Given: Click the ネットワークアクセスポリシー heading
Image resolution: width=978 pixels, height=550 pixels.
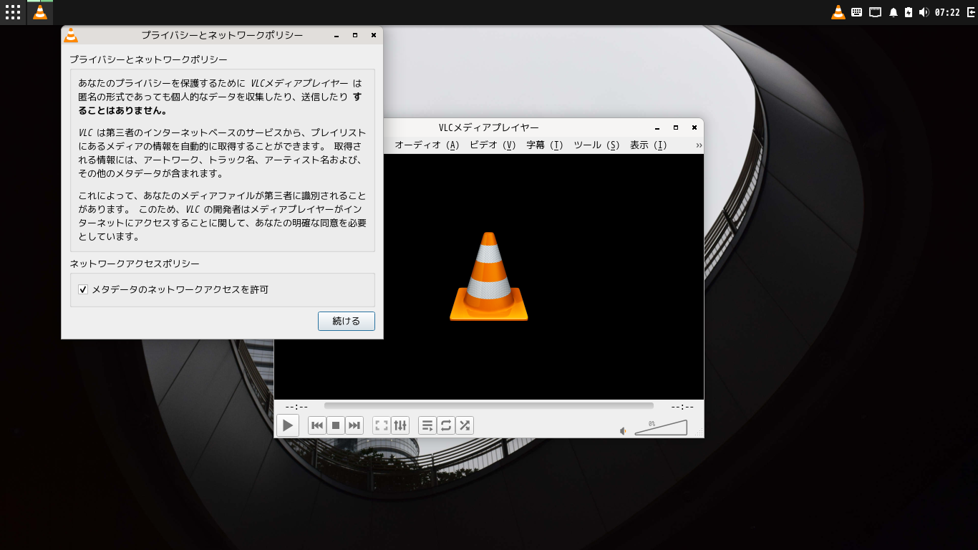Looking at the screenshot, I should click(135, 264).
